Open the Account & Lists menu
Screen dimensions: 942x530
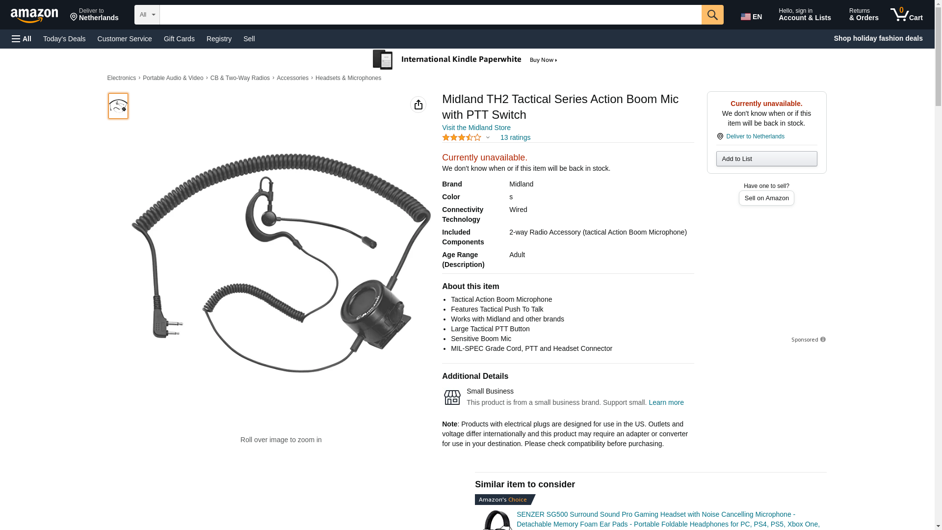tap(805, 15)
